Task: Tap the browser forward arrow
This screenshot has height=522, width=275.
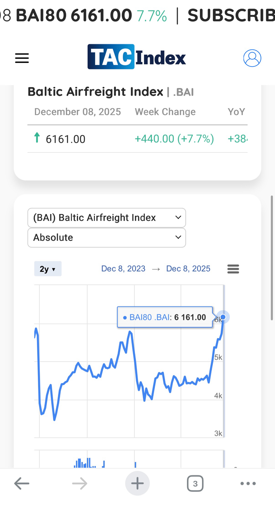Action: (x=79, y=484)
